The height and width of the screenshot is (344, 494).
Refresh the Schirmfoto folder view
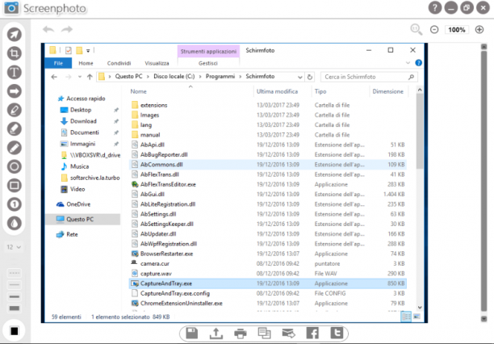(x=310, y=77)
